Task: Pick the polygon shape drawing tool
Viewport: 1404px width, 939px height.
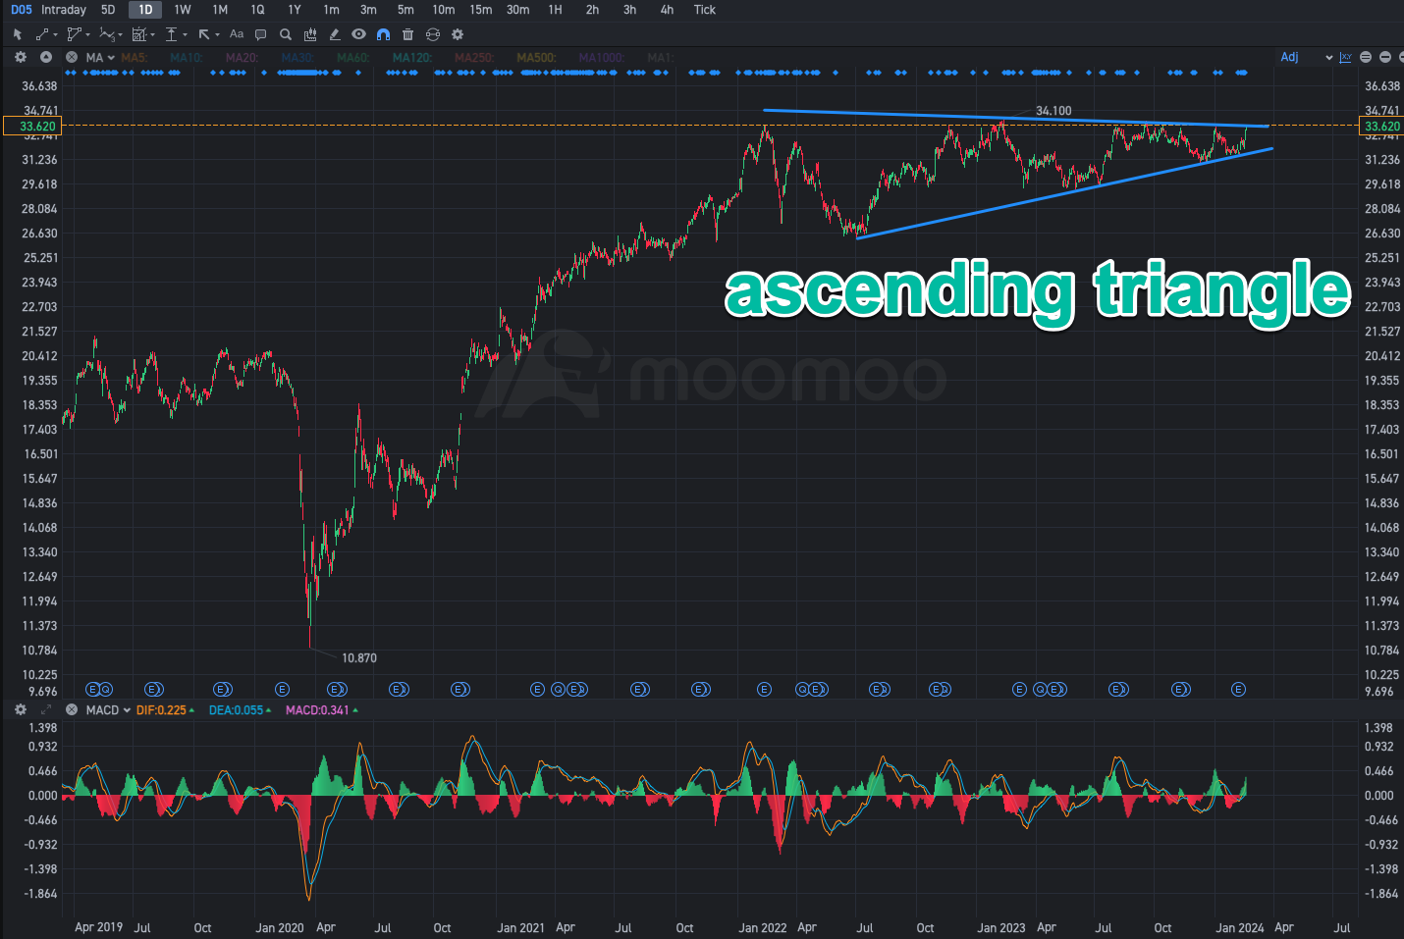Action: [74, 34]
